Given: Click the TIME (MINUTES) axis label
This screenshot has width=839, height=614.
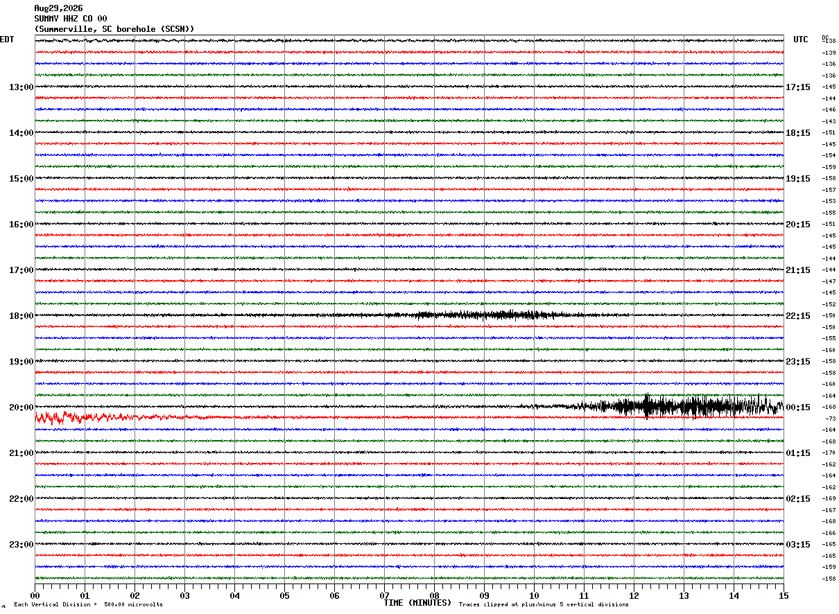Looking at the screenshot, I should [x=417, y=603].
